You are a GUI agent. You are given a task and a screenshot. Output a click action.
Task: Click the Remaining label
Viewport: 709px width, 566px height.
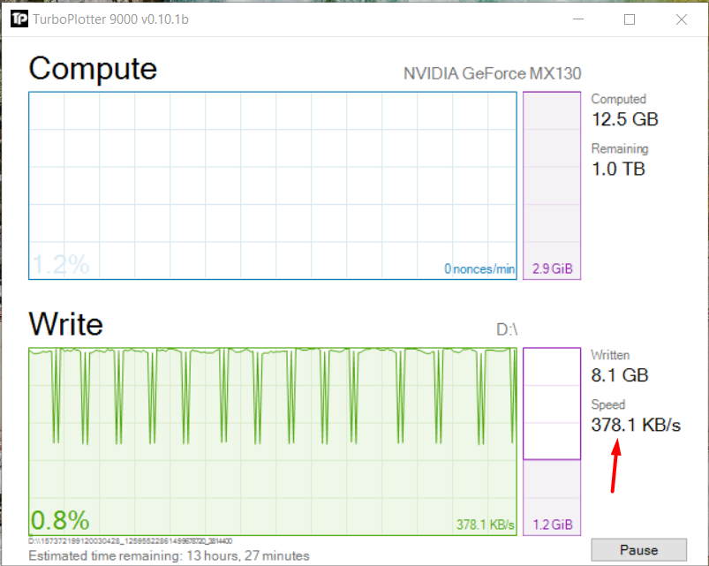pyautogui.click(x=620, y=148)
